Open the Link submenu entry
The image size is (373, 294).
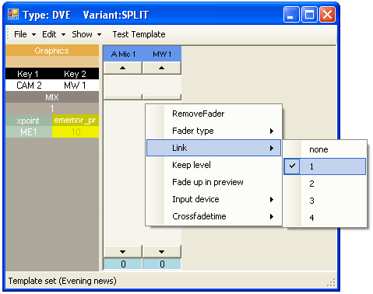[x=213, y=148]
